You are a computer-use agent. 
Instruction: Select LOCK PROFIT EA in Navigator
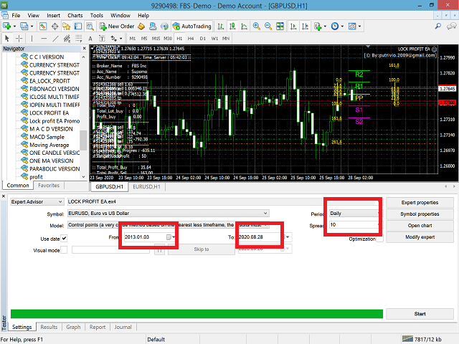[x=49, y=113]
